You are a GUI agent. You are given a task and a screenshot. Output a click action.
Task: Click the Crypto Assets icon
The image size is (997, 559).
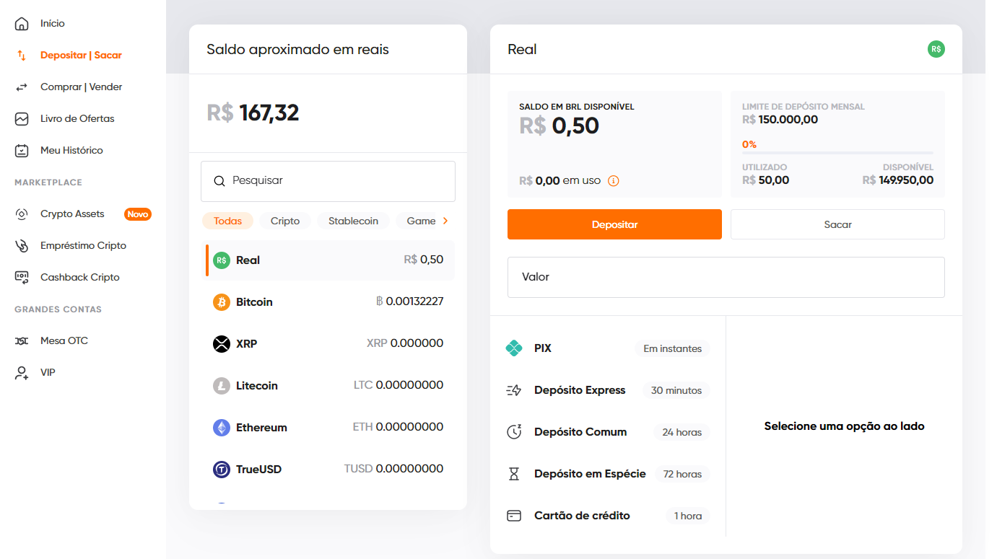(x=22, y=214)
